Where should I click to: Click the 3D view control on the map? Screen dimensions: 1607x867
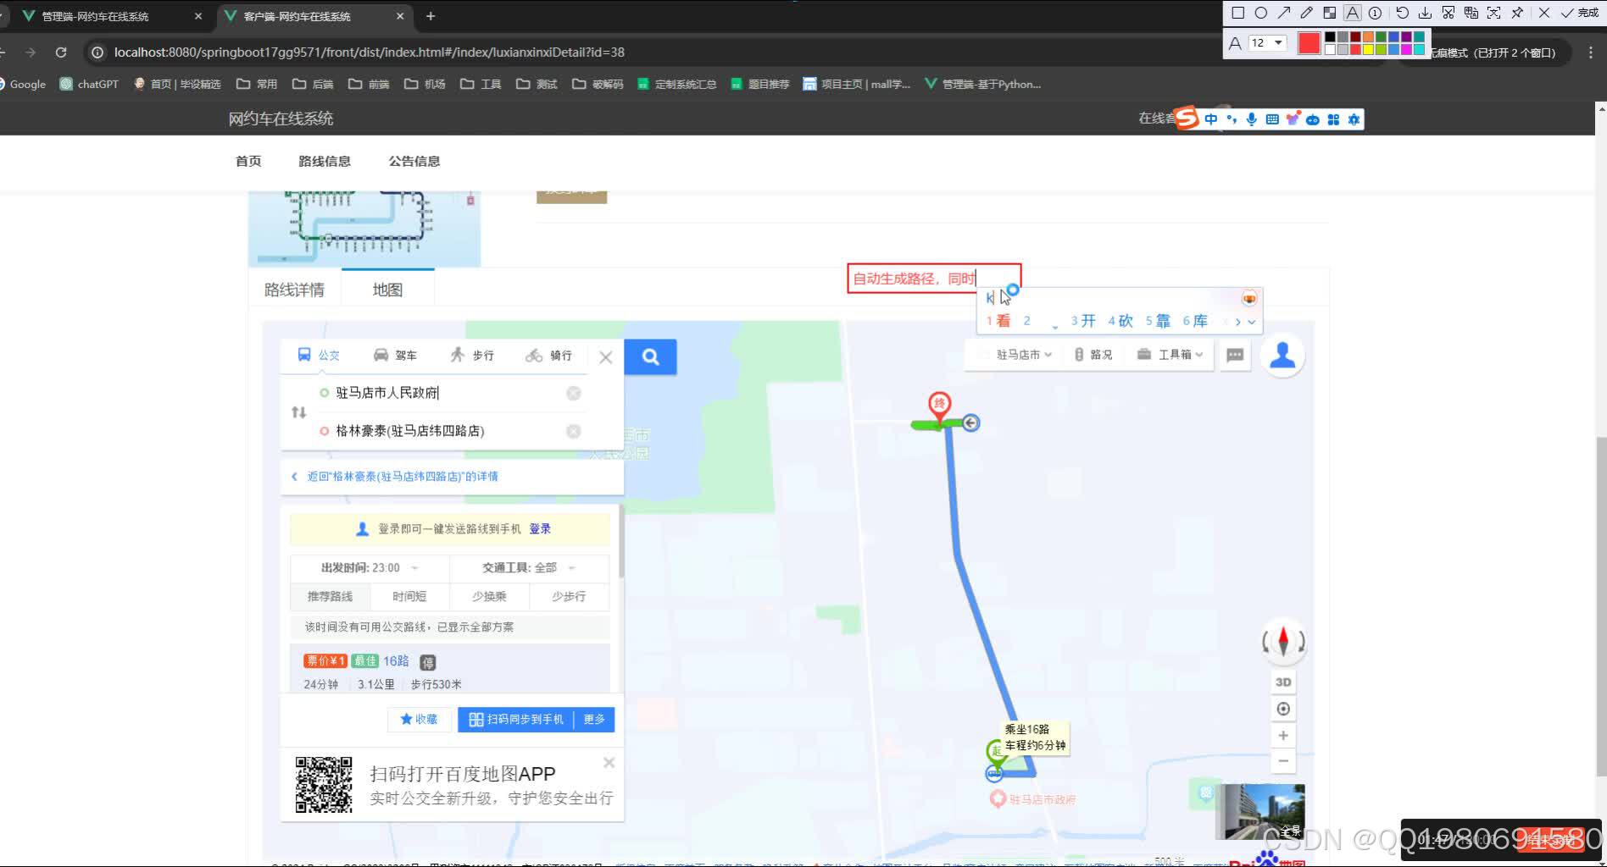1282,682
